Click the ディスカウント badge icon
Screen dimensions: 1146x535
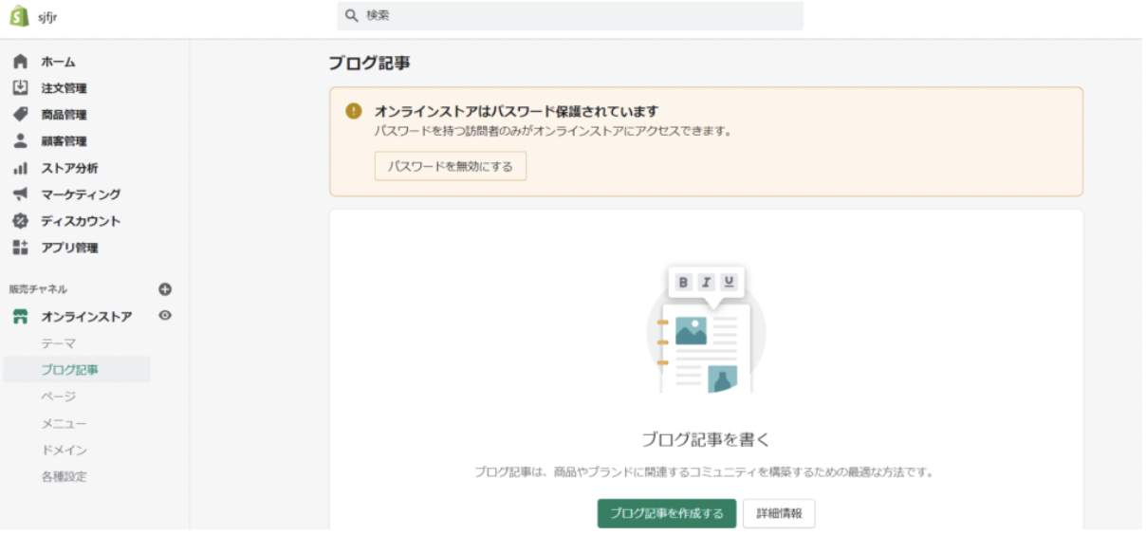tap(20, 221)
